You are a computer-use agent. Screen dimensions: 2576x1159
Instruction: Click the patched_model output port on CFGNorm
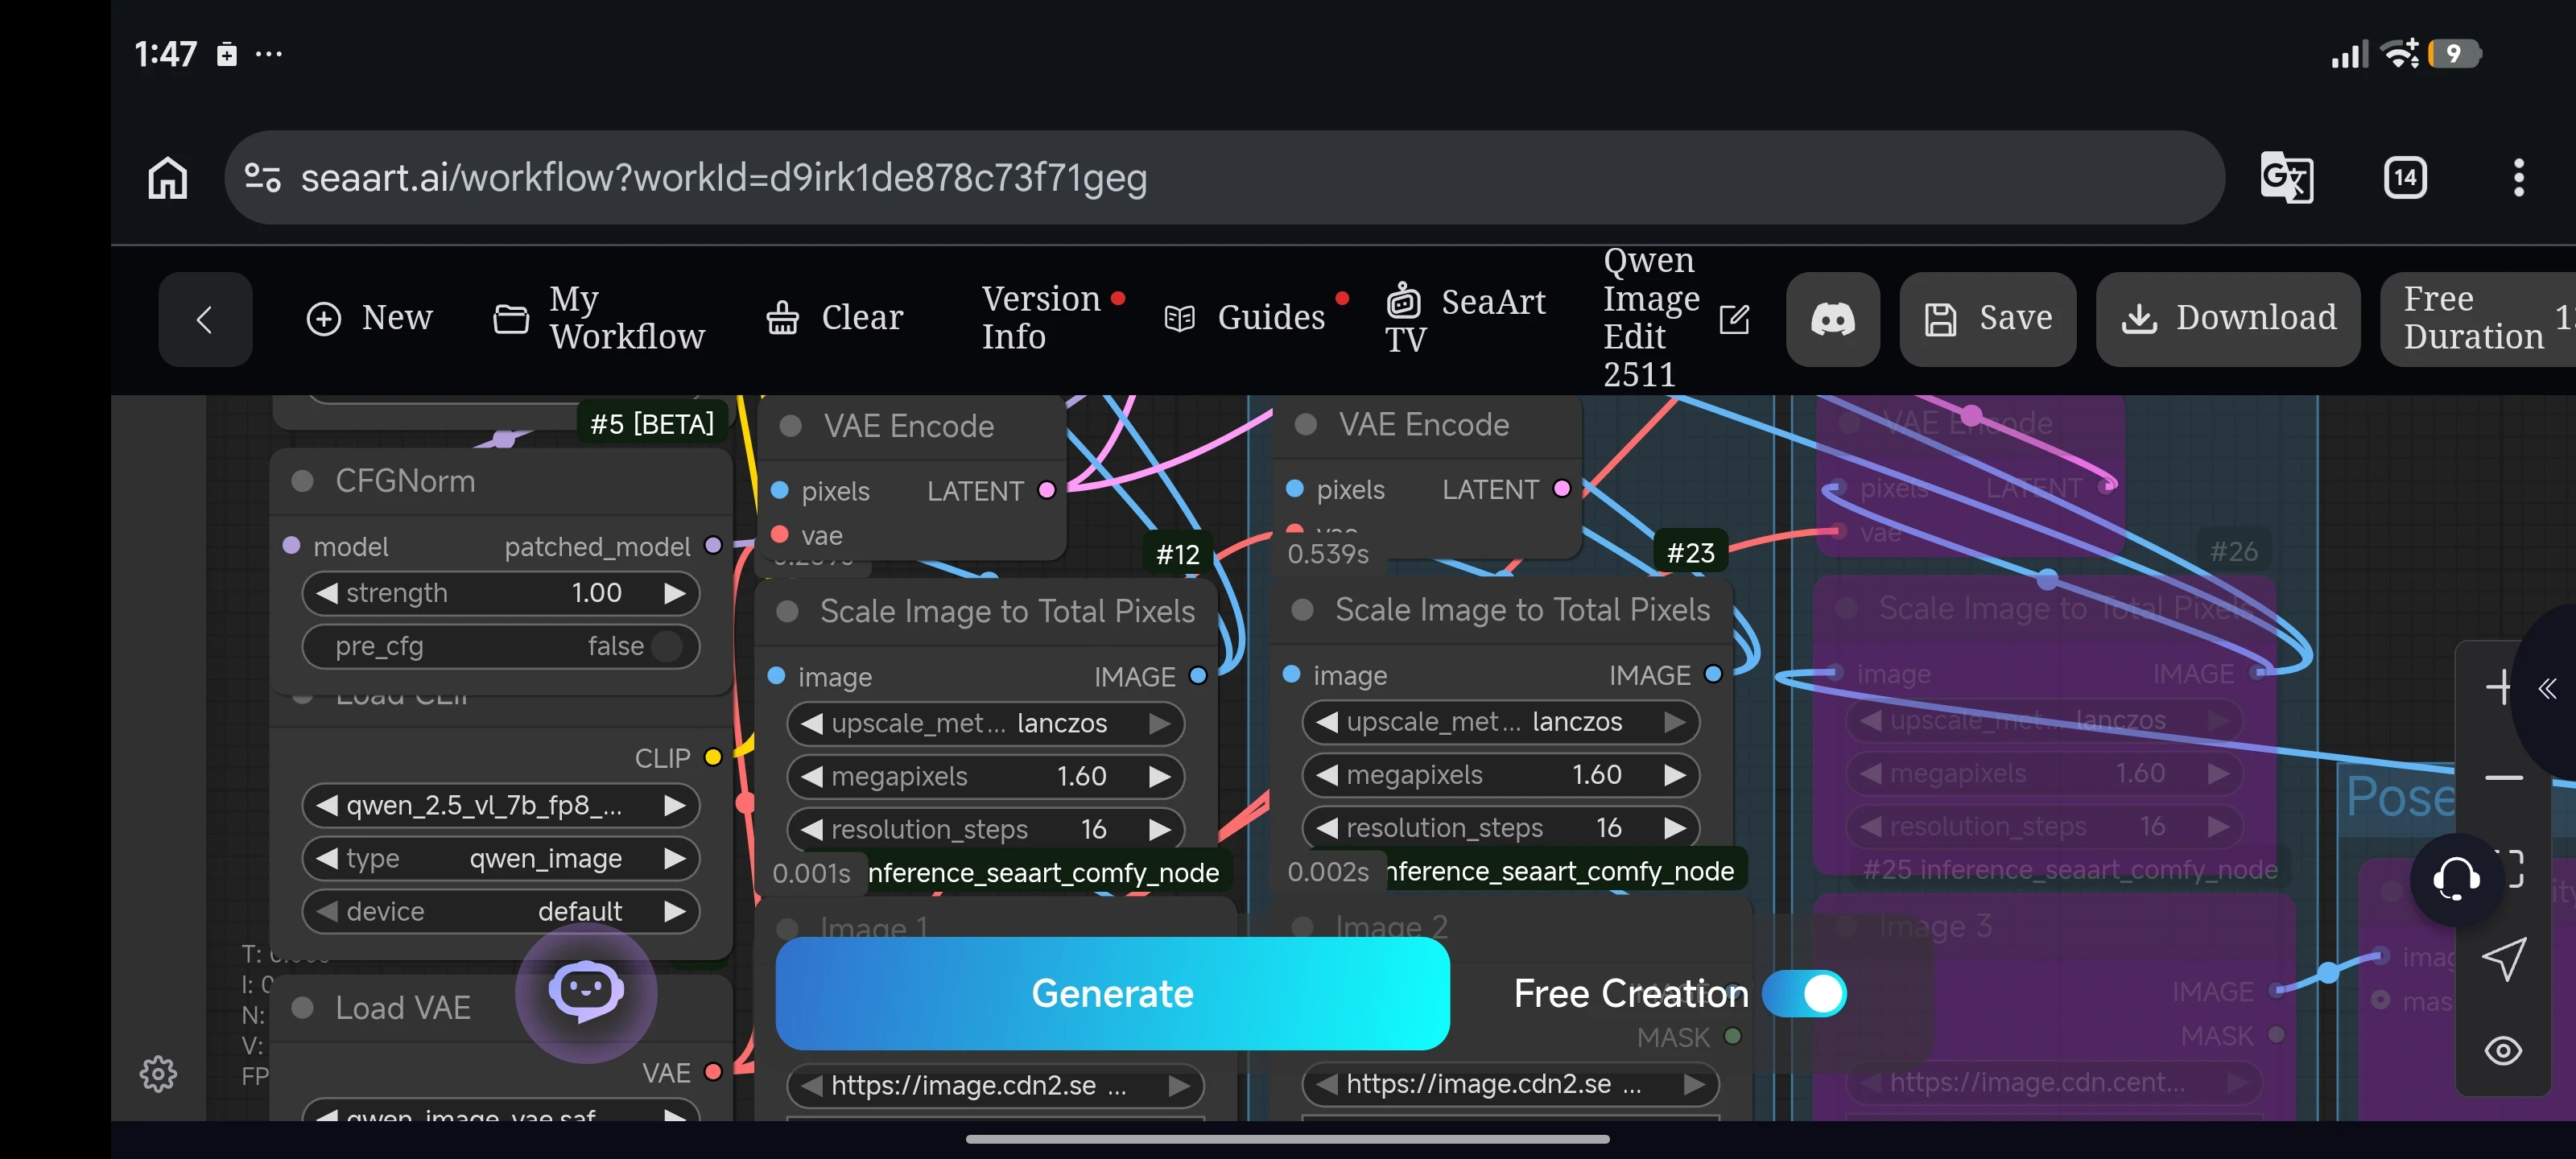point(713,545)
